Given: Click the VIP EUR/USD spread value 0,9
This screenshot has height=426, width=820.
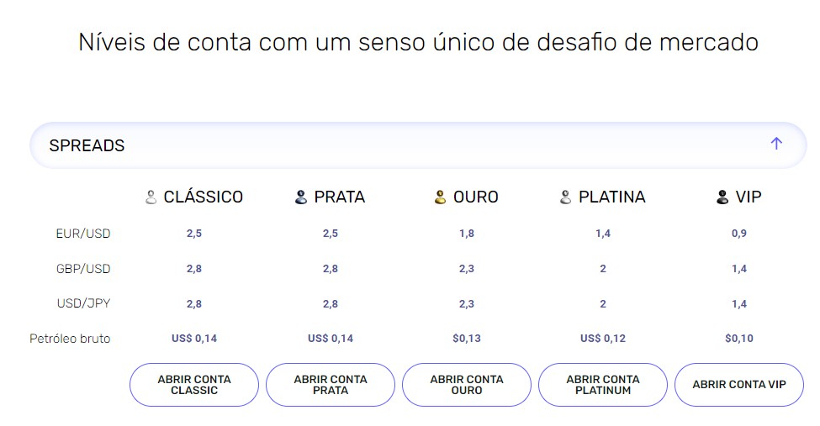Looking at the screenshot, I should click(739, 234).
